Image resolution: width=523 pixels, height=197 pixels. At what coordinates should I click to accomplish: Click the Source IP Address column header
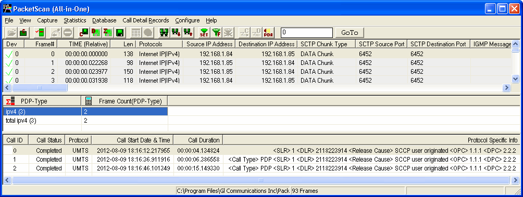point(209,44)
